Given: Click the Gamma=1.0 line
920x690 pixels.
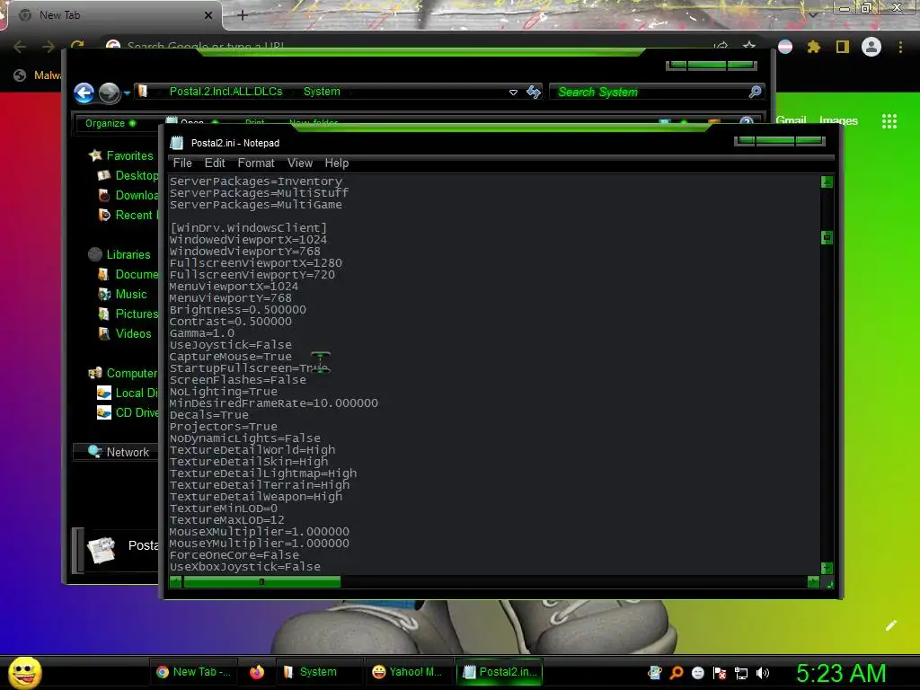Looking at the screenshot, I should [x=202, y=333].
